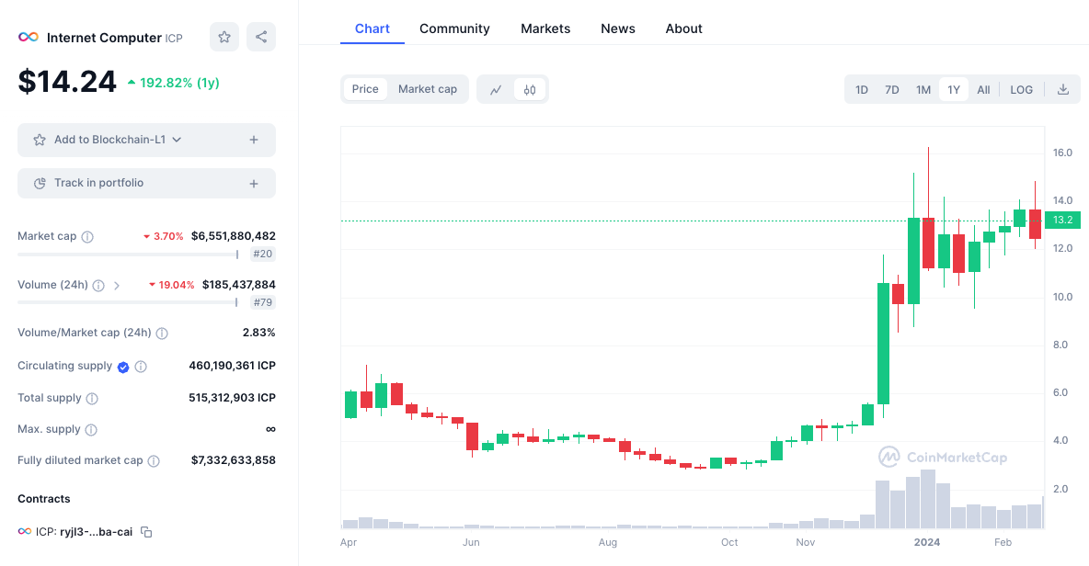
Task: Click Market cap rank progress bar
Action: (x=128, y=255)
